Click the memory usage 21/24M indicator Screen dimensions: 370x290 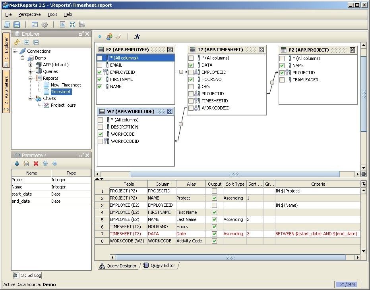347,284
